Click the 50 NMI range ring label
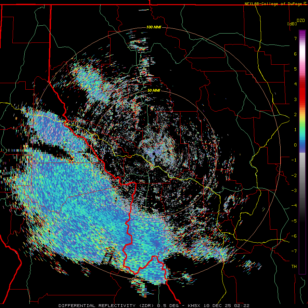Image resolution: width=308 pixels, height=308 pixels. tap(154, 90)
